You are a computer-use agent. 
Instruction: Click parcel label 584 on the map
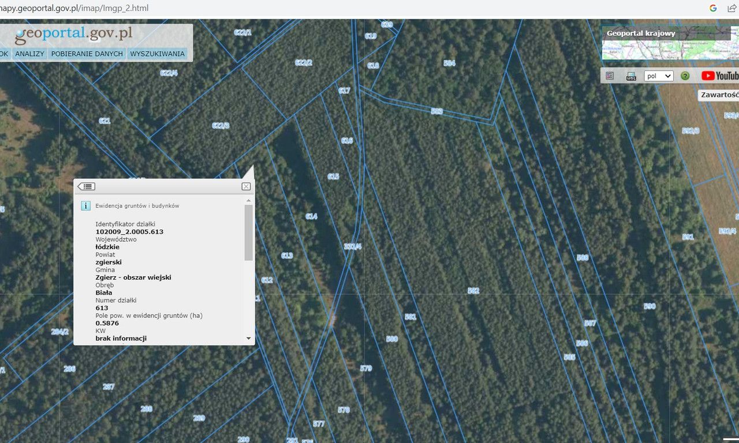point(449,63)
